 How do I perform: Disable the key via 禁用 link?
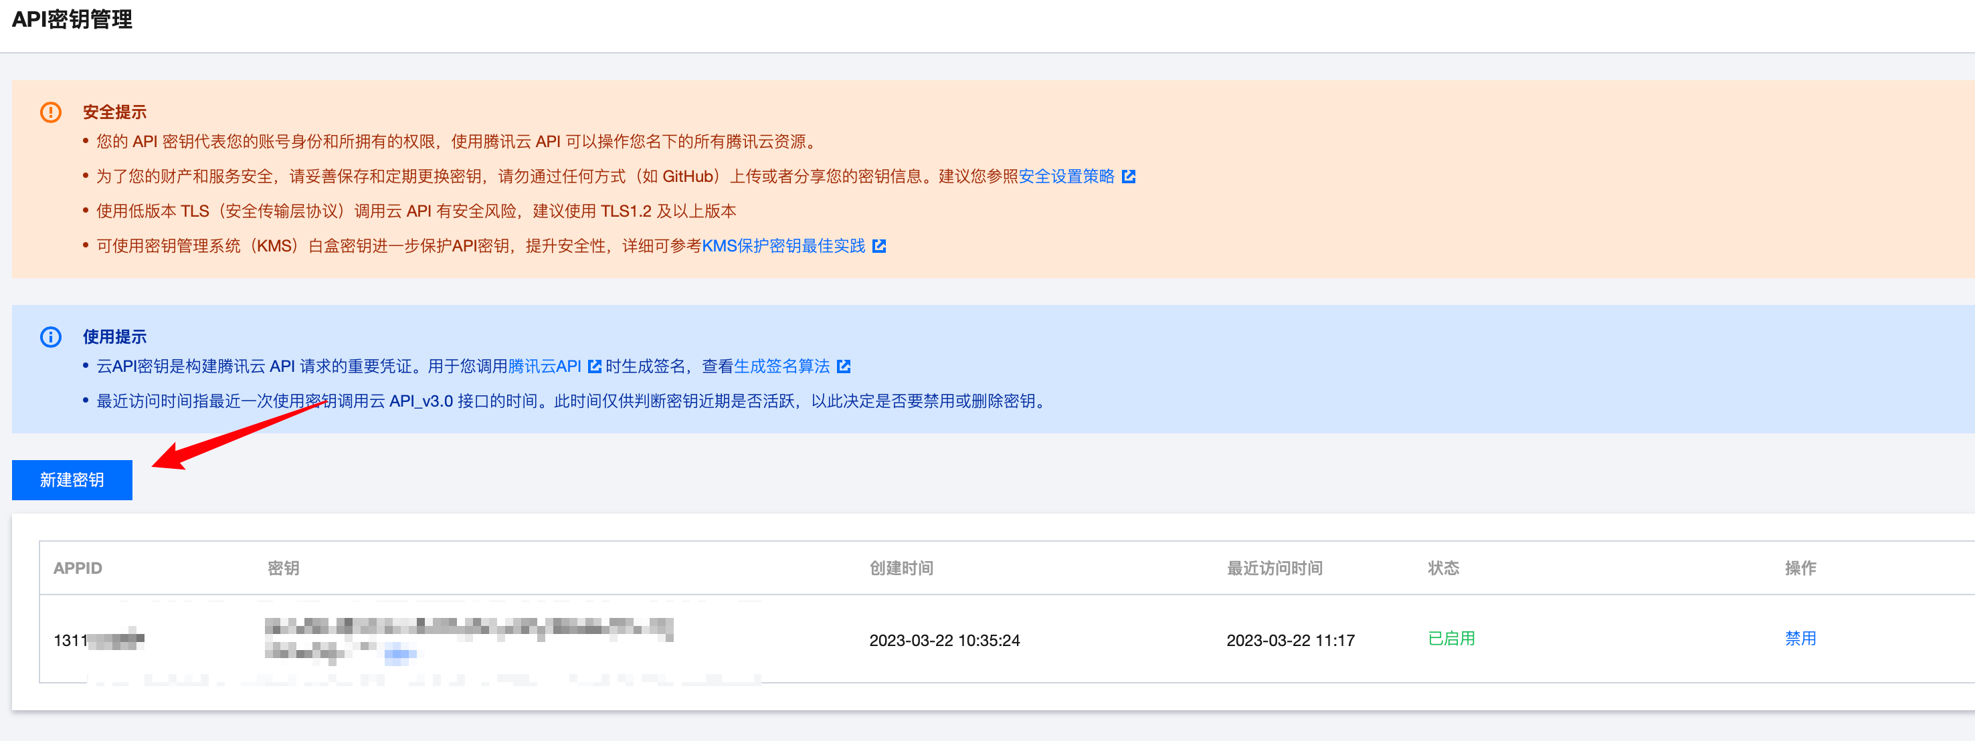click(x=1800, y=638)
